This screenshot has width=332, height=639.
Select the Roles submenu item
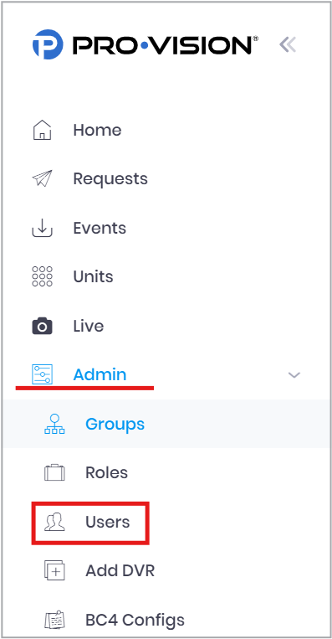coord(106,472)
